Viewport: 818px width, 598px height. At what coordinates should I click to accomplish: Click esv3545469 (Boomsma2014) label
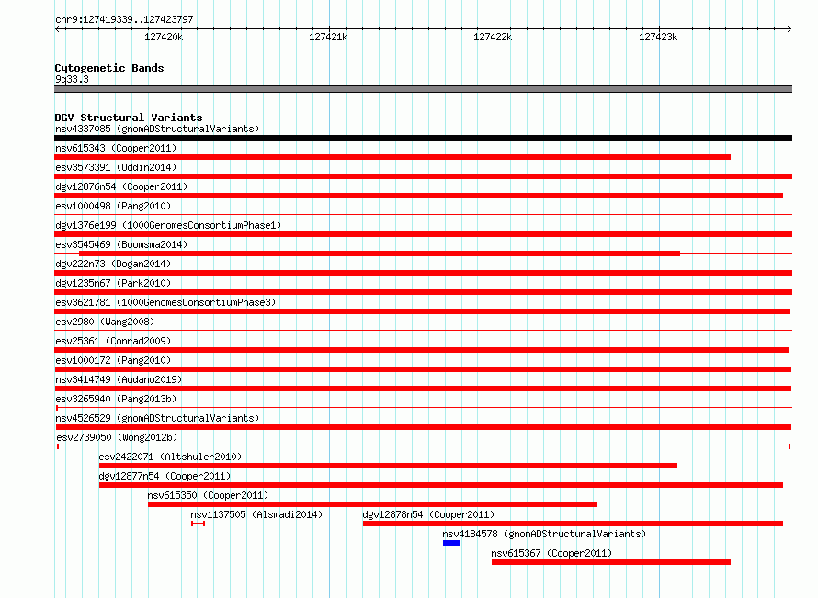tap(121, 244)
